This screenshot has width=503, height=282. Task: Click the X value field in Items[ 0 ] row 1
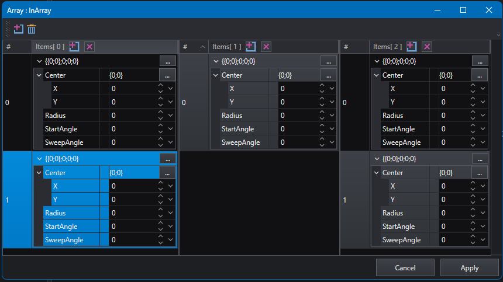tap(133, 186)
